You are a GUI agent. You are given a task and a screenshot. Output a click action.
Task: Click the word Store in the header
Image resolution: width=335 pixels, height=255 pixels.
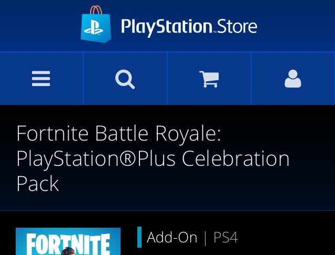click(x=237, y=27)
